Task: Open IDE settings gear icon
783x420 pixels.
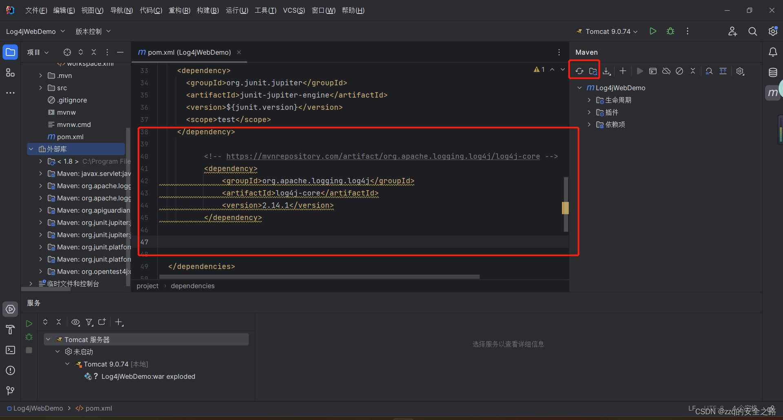Action: 773,31
